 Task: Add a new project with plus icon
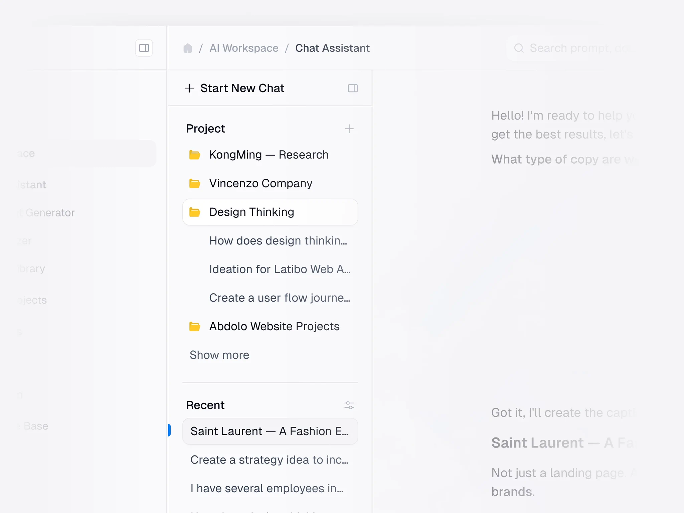[x=349, y=129]
